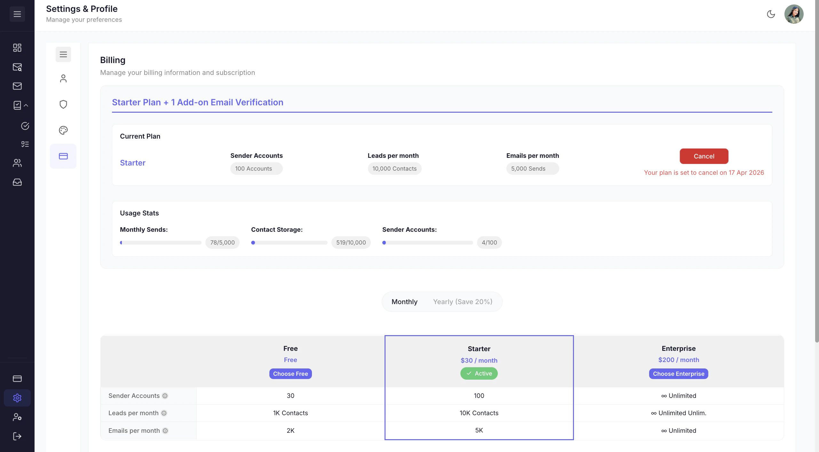Open the inbox tray icon in the sidebar
This screenshot has height=452, width=819.
coord(17,182)
